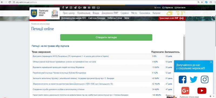Open the Google+ icon in top header
The image size is (216, 98).
[x=80, y=8]
